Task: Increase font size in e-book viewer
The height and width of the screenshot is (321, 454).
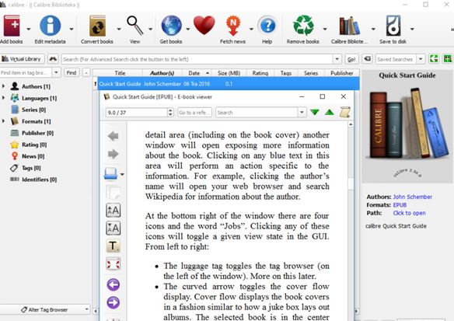Action: pos(113,211)
